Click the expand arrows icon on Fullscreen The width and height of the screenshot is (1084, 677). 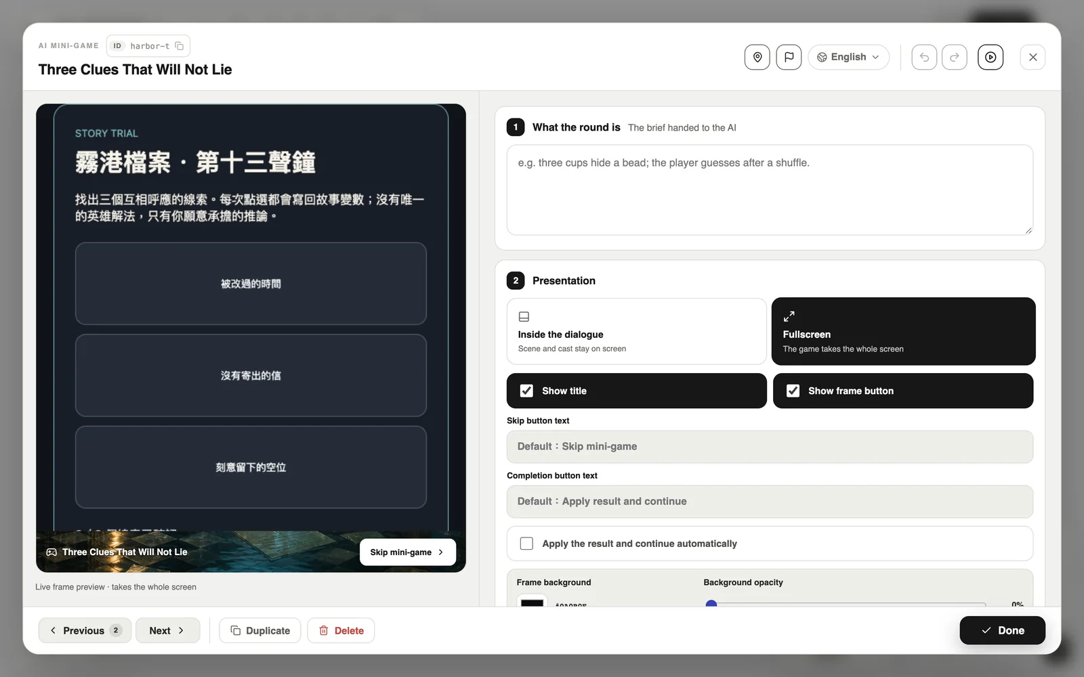(789, 316)
